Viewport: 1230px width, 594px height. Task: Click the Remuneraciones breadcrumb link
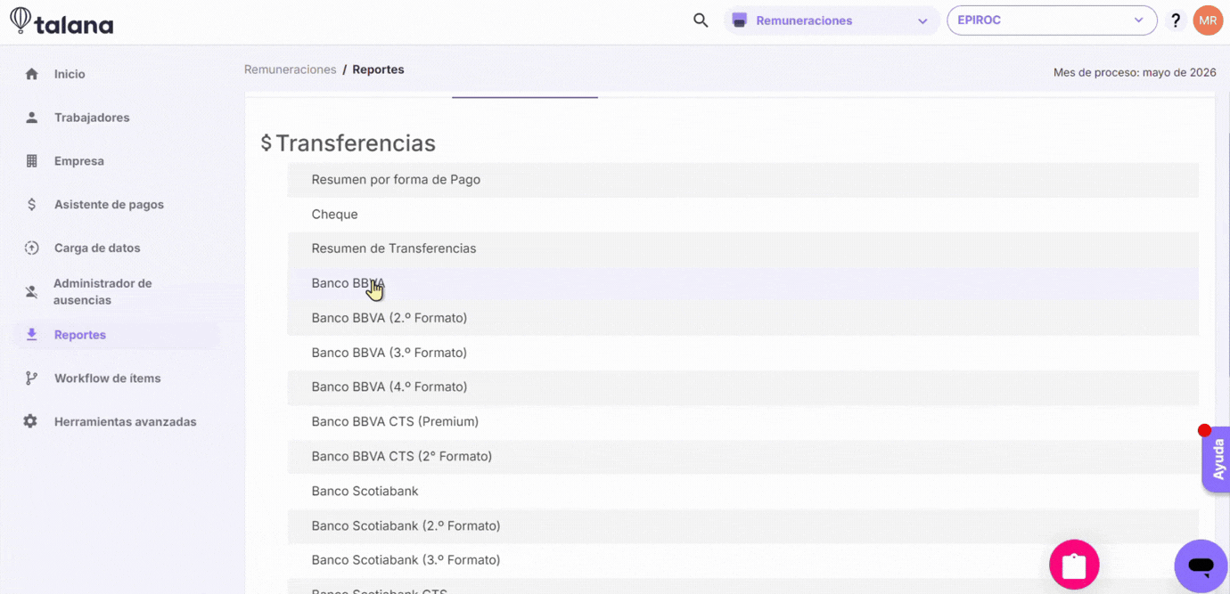(x=291, y=69)
